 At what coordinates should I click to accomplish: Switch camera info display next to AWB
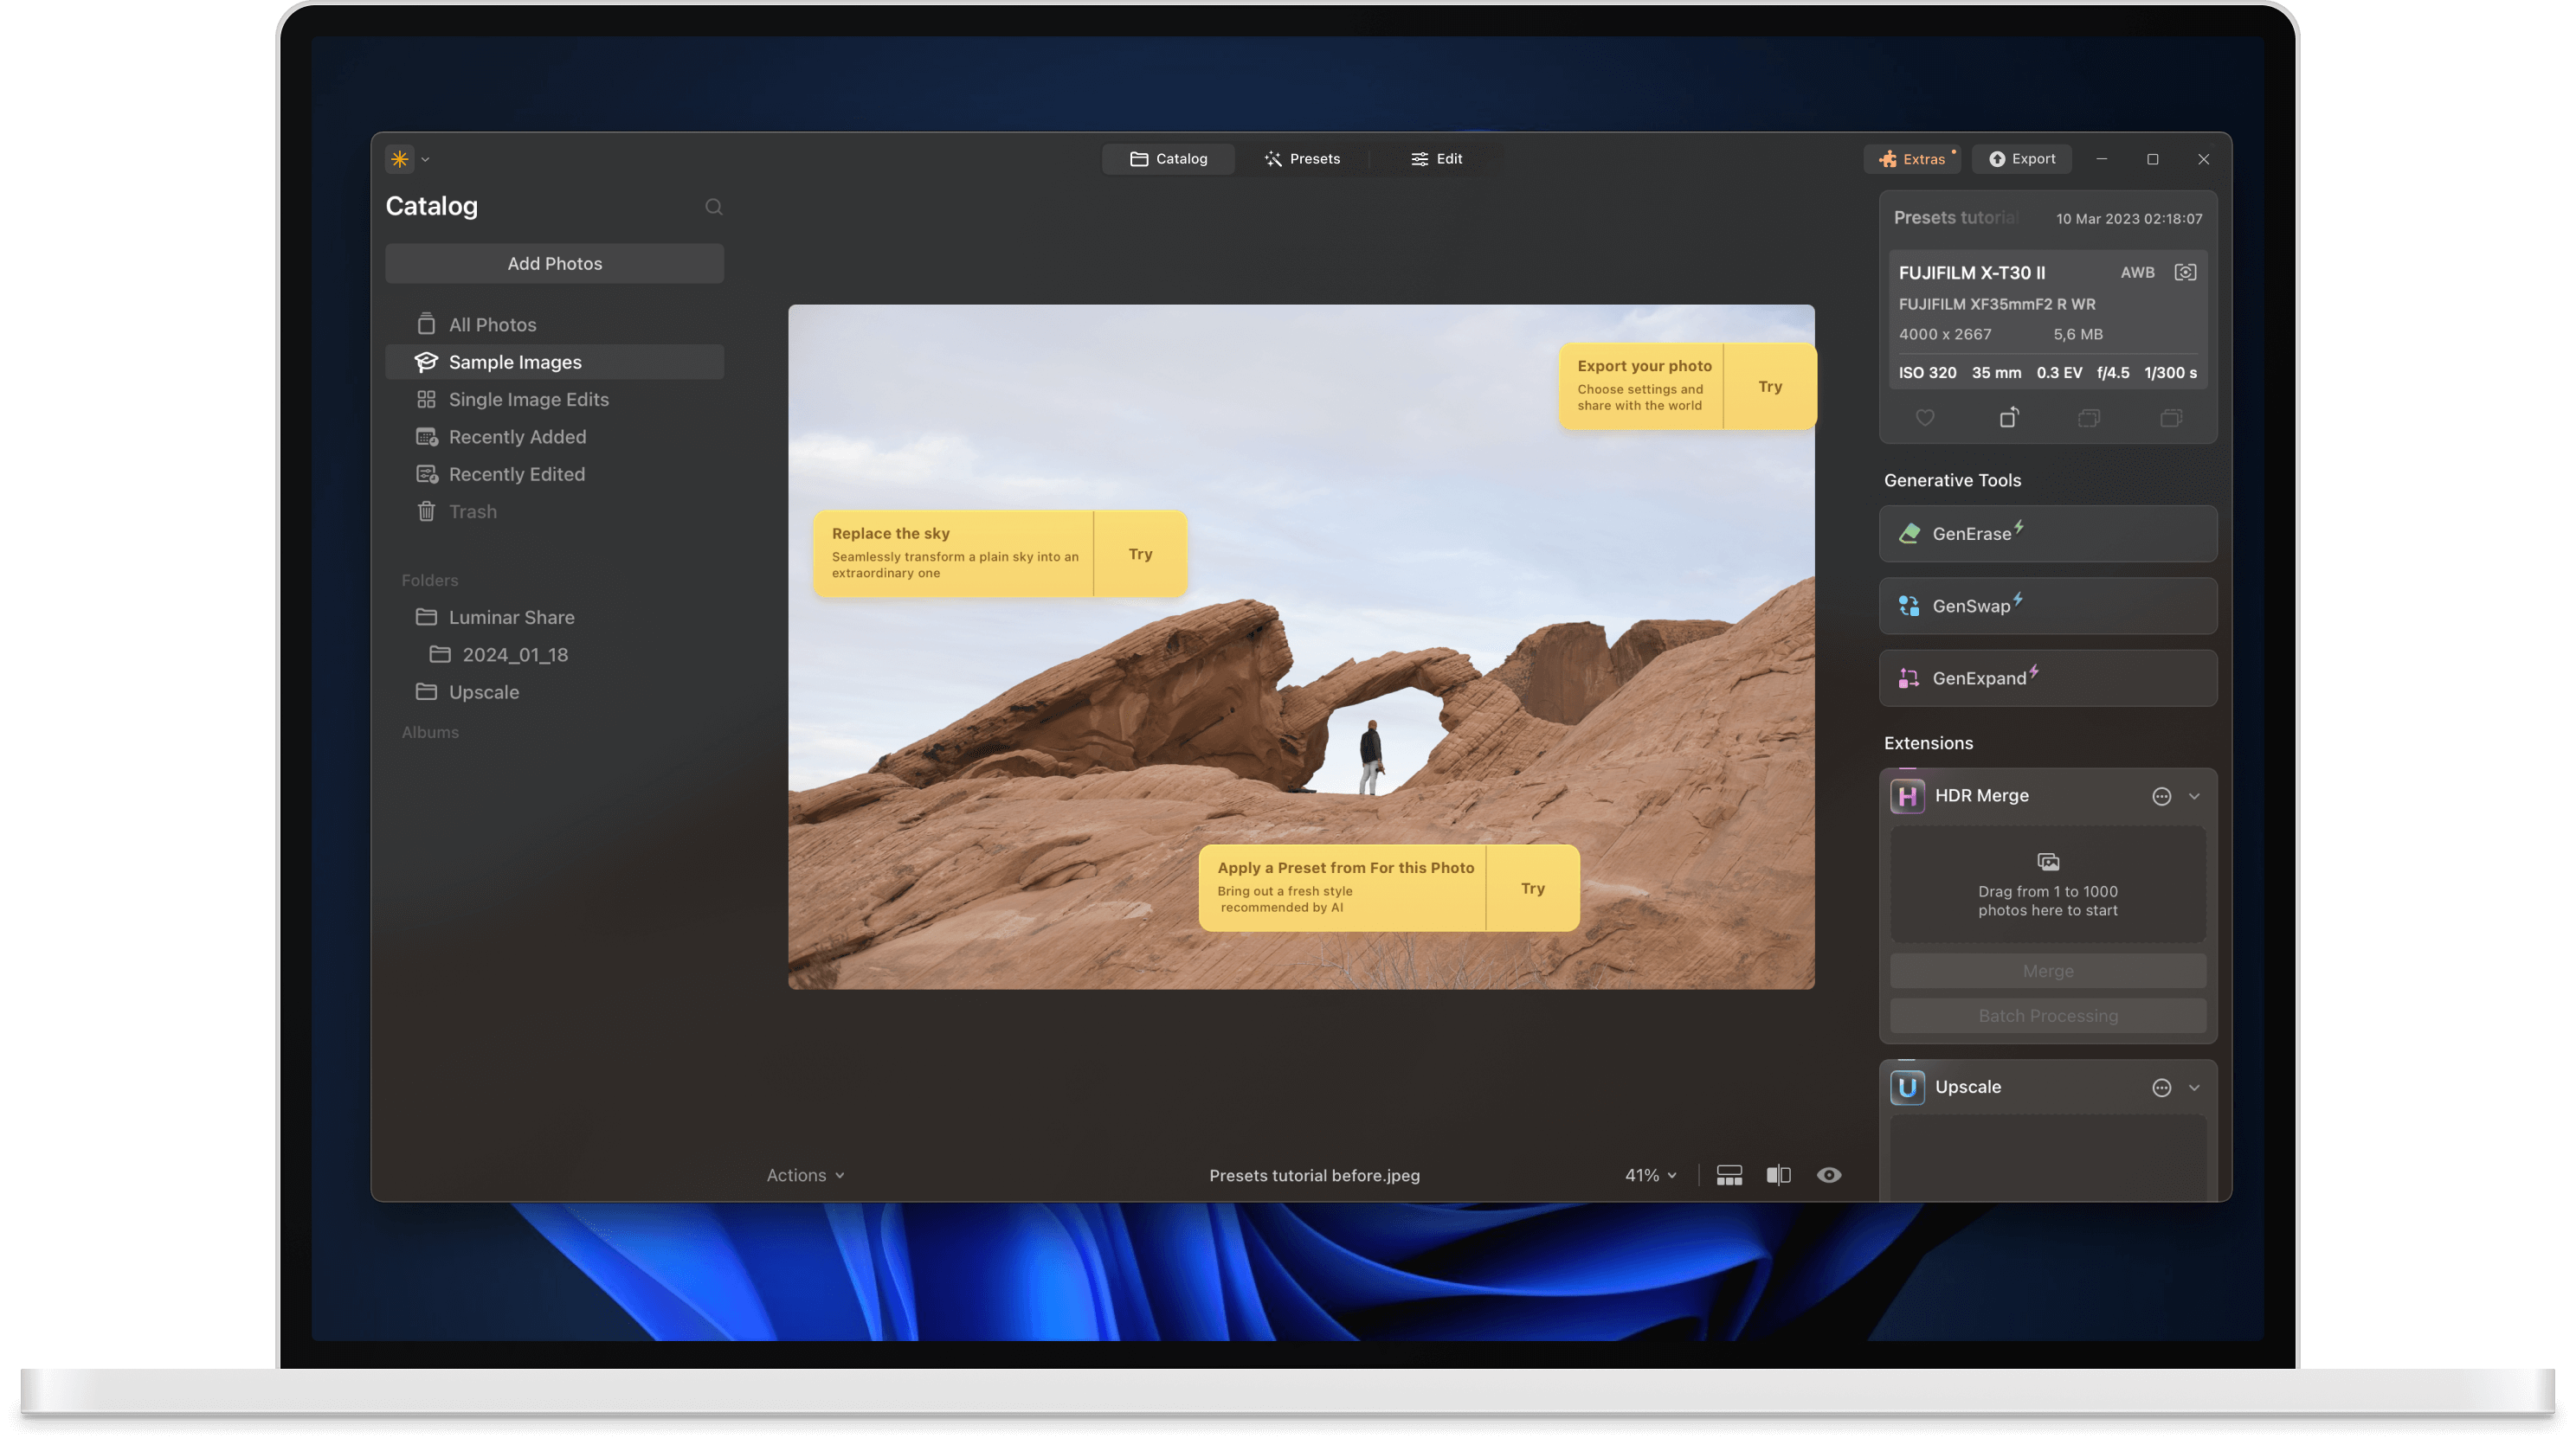pyautogui.click(x=2185, y=272)
